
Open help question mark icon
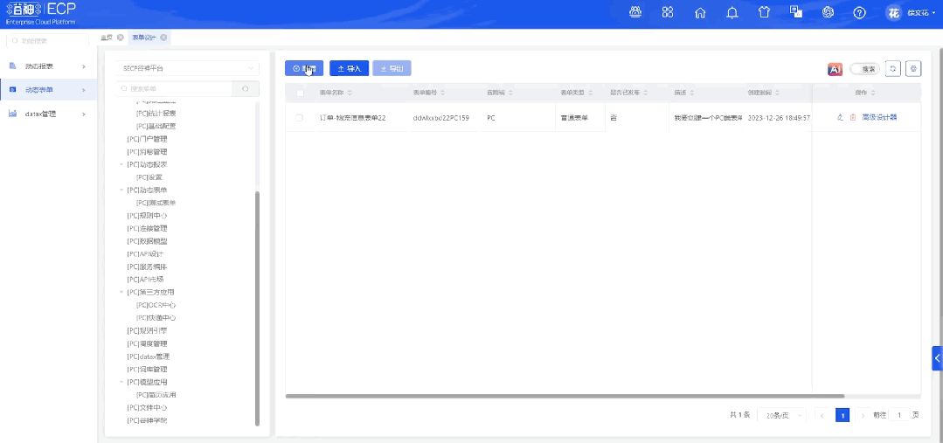click(860, 12)
